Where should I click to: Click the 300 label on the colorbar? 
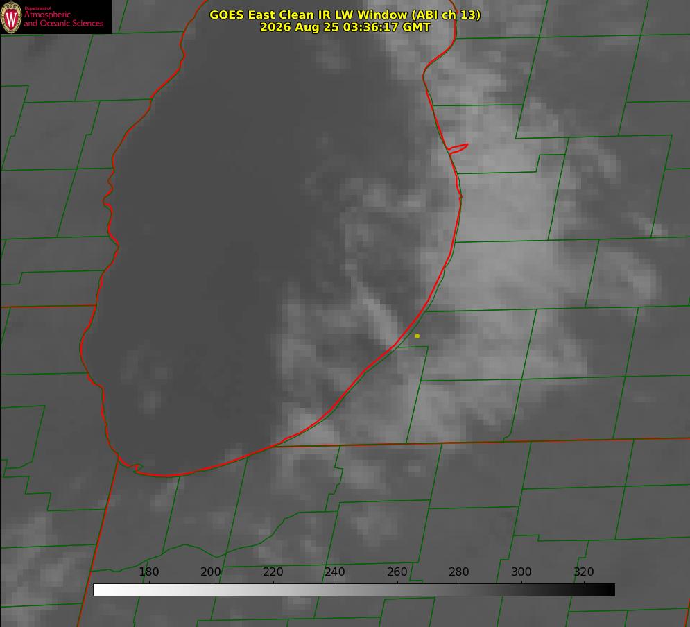tap(521, 572)
